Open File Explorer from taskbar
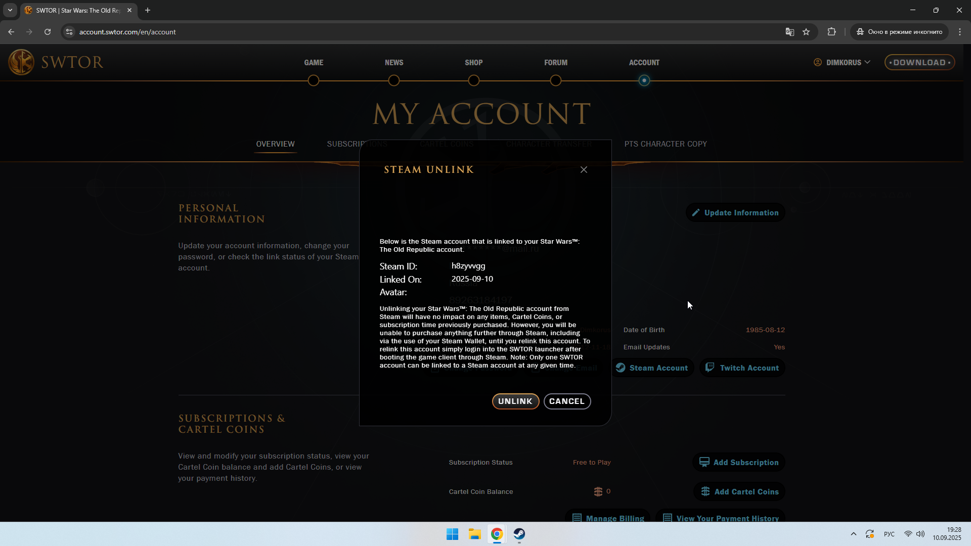The height and width of the screenshot is (546, 971). coord(474,534)
